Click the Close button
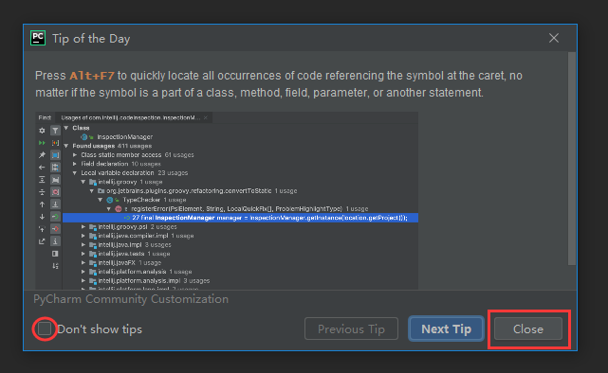 (528, 329)
